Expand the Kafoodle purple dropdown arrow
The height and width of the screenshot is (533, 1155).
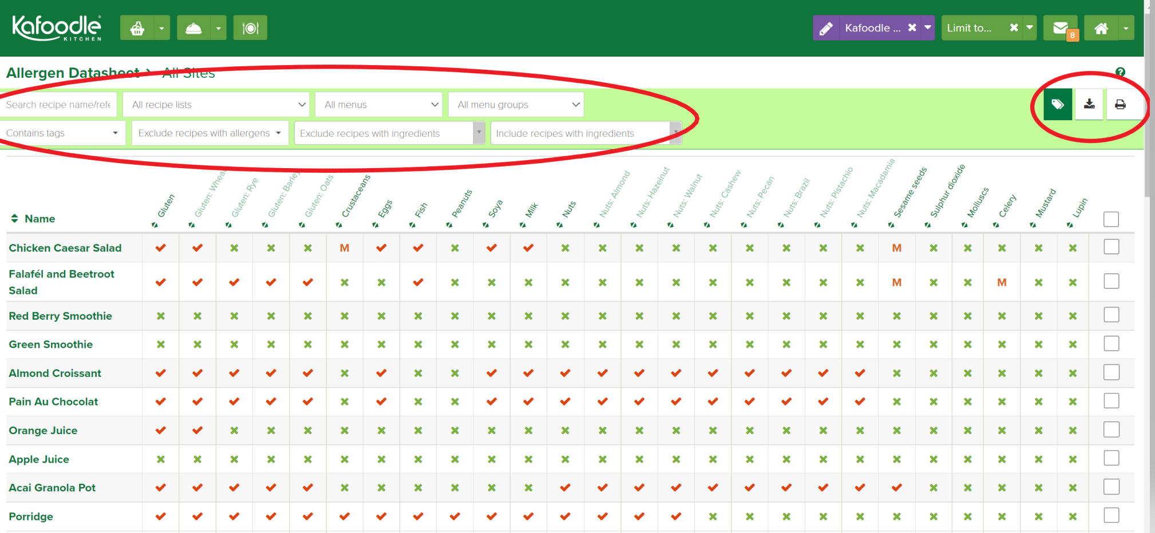(x=928, y=27)
